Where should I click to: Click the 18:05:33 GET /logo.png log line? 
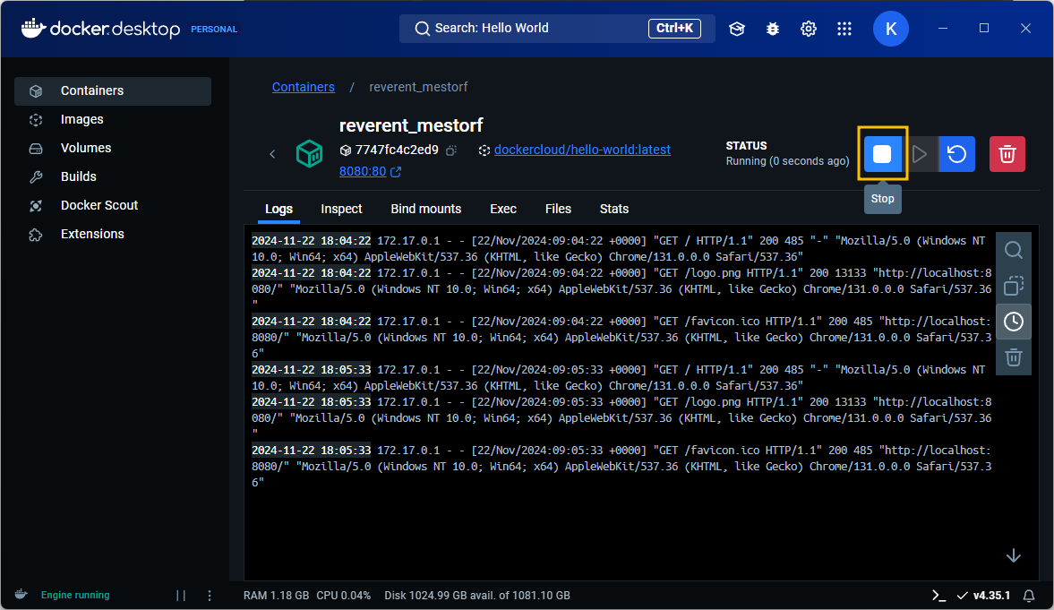[x=621, y=418]
